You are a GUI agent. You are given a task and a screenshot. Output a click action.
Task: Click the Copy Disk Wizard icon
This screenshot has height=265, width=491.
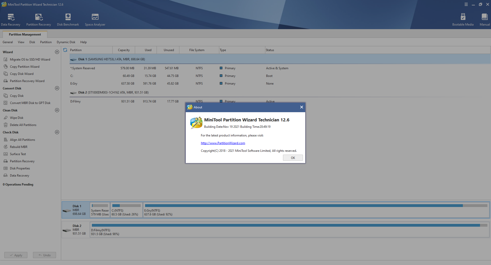(x=6, y=74)
